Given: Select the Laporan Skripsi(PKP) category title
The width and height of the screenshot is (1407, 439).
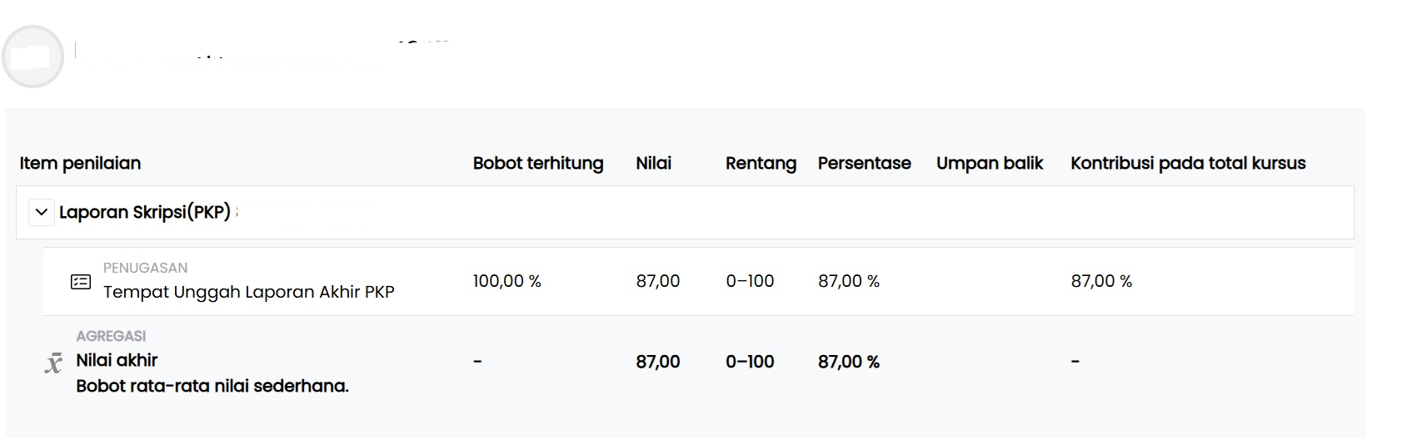Looking at the screenshot, I should point(144,212).
